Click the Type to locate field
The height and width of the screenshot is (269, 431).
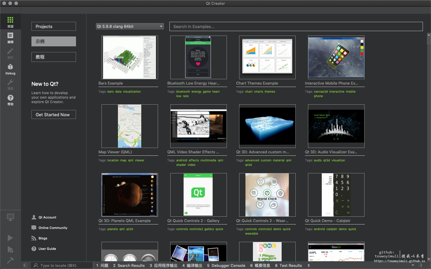click(62, 265)
